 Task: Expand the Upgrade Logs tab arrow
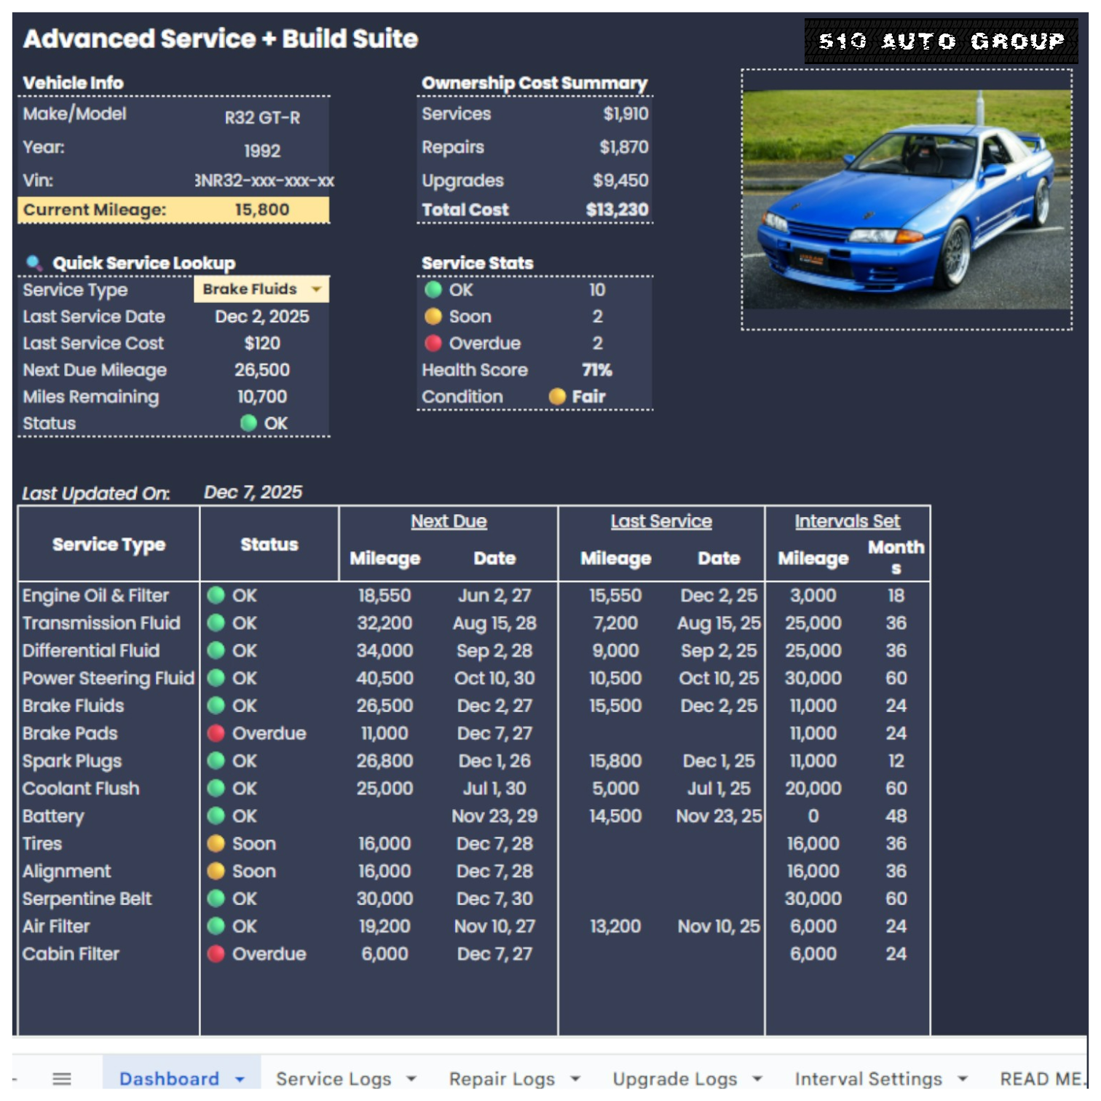(757, 1078)
